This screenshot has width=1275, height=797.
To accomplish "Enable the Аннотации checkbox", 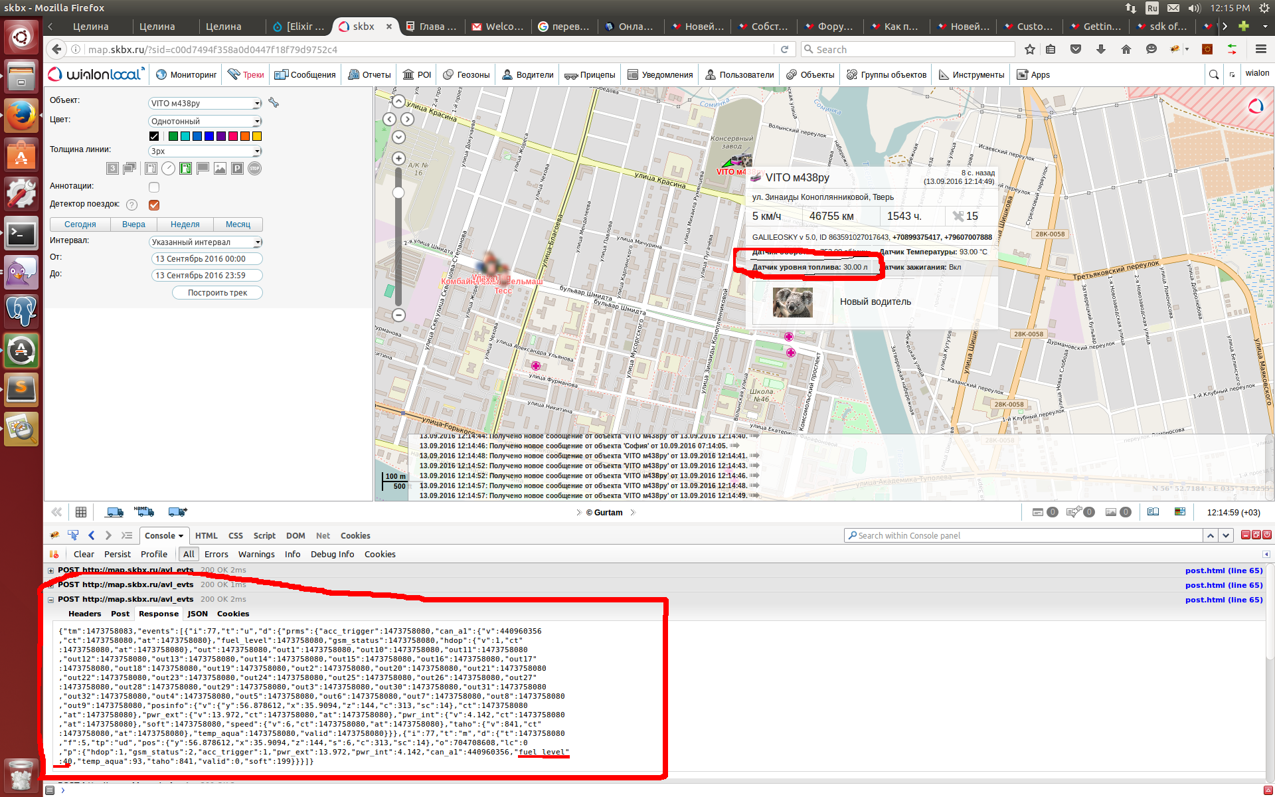I will pyautogui.click(x=154, y=187).
